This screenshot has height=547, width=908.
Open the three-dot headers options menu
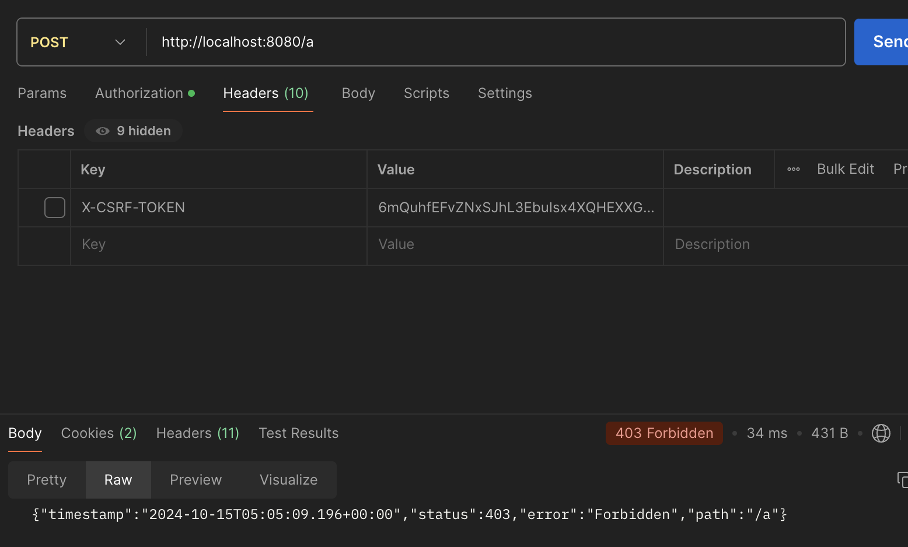[794, 169]
